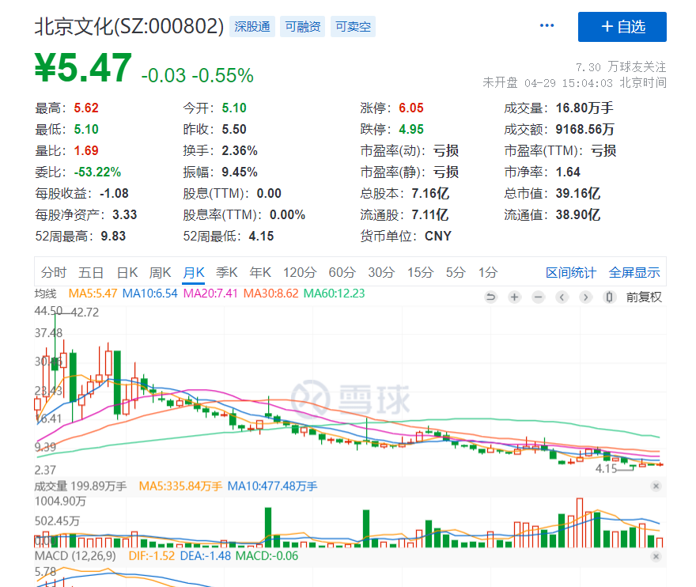
Task: Expand the 120分 interval option
Action: pos(299,271)
